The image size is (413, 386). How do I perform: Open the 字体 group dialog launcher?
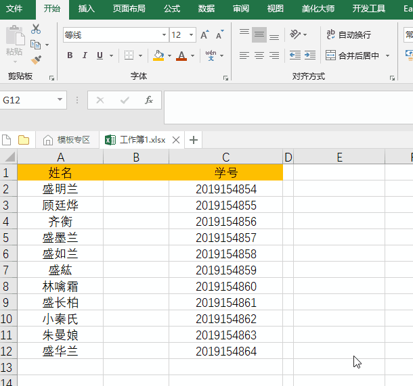tap(225, 78)
